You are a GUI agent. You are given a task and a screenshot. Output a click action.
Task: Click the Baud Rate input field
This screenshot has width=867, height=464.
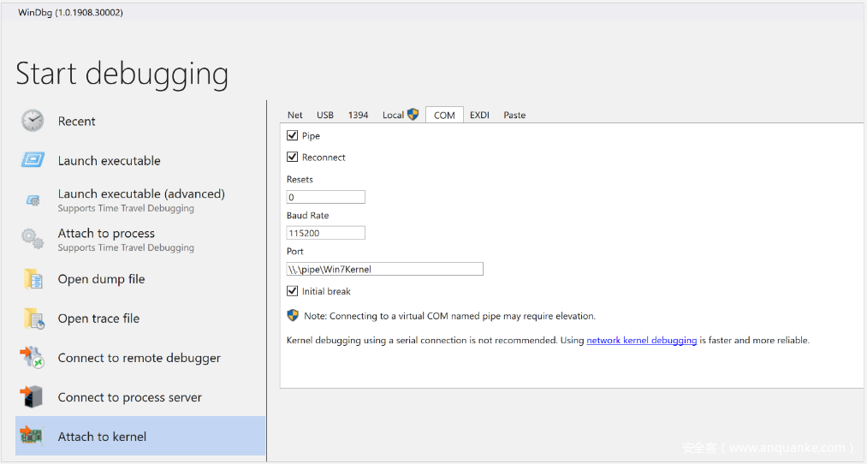(x=326, y=233)
